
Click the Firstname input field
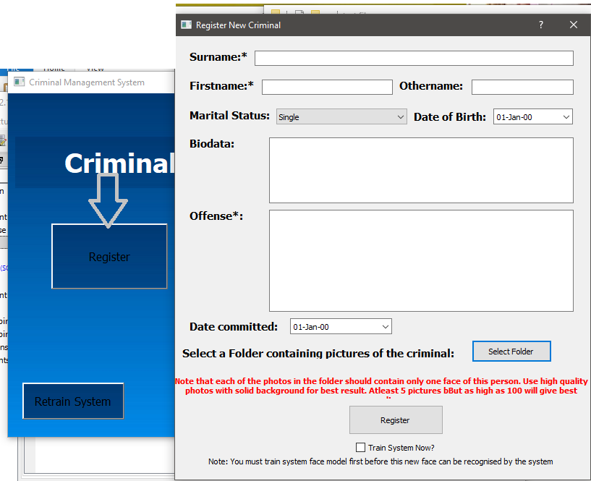click(327, 87)
